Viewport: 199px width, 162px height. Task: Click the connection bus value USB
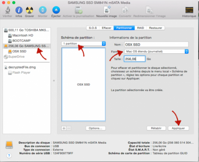tap(56, 146)
